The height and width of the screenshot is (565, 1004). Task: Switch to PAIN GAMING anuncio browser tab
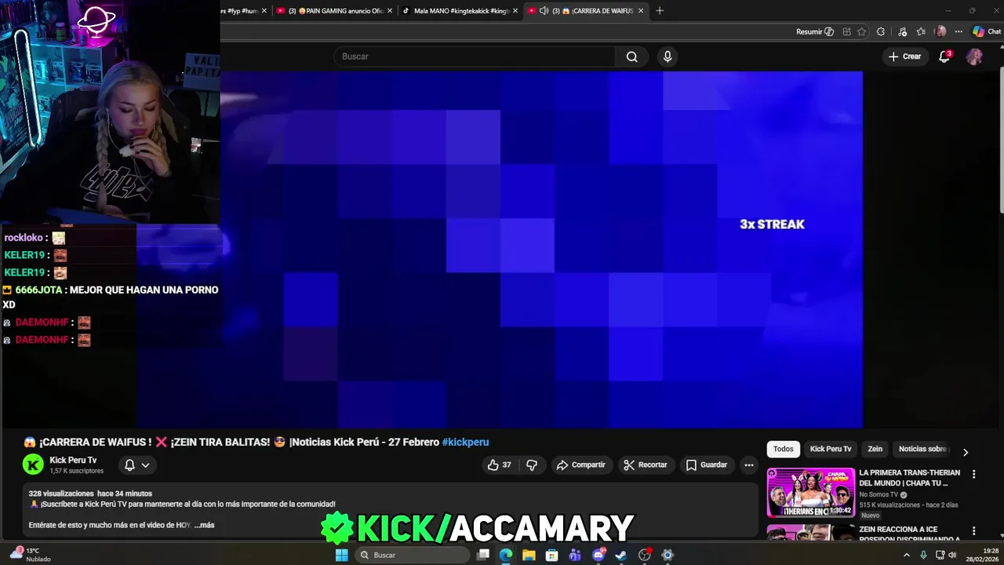point(334,11)
